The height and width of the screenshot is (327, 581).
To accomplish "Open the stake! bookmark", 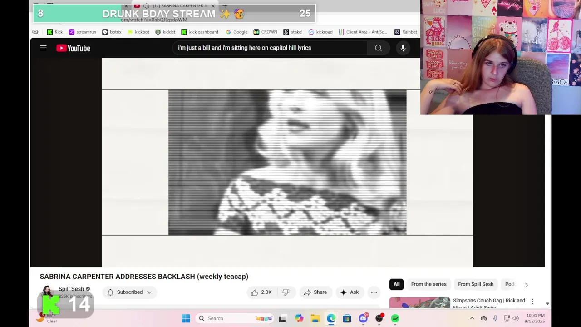I will (x=293, y=32).
